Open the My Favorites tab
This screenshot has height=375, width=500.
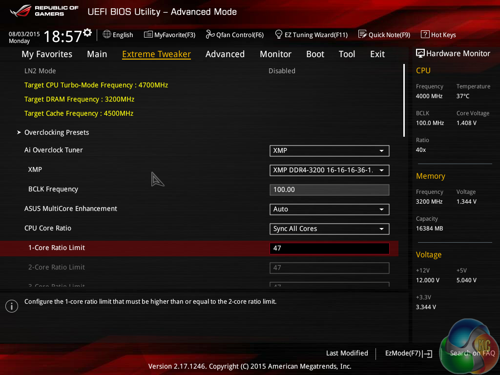[47, 54]
